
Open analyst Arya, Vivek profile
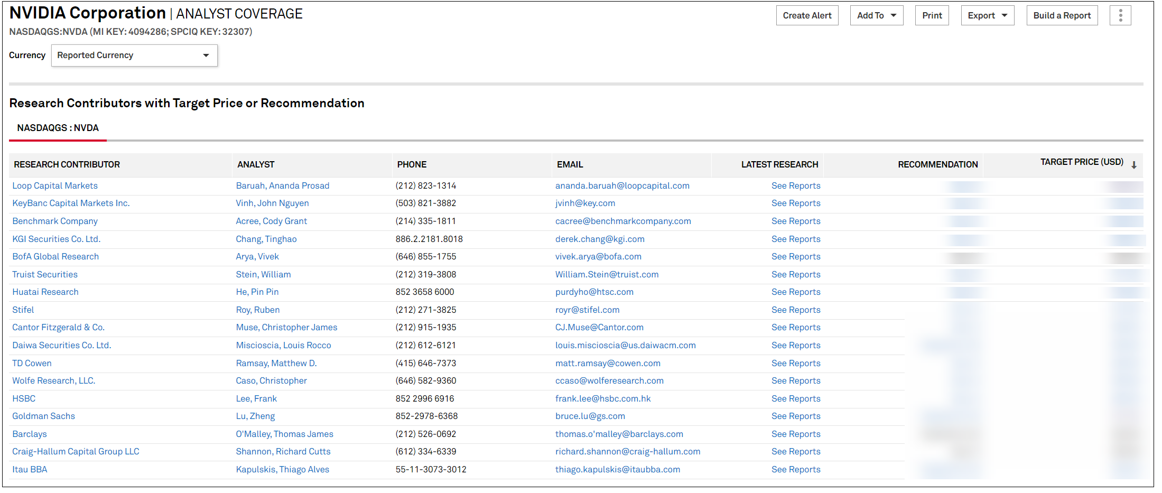[x=257, y=257]
